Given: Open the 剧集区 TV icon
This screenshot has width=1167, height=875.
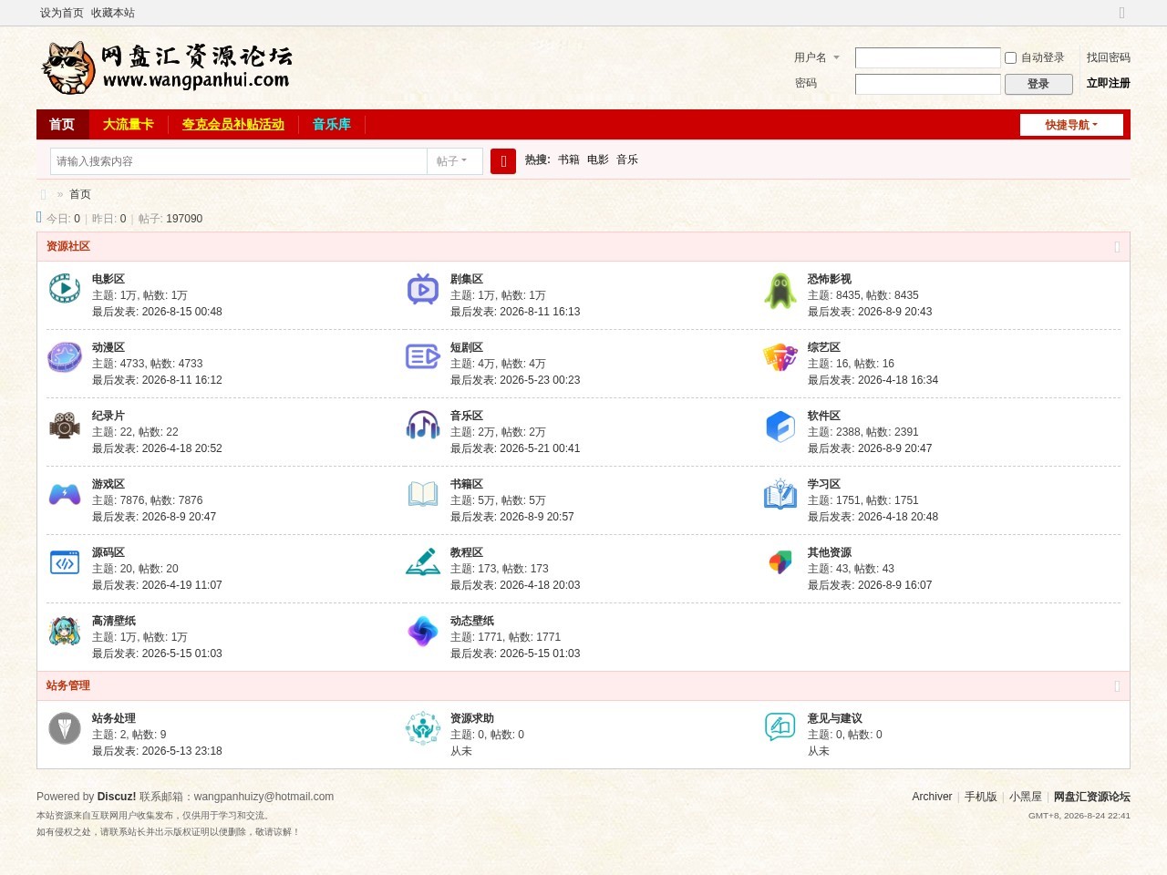Looking at the screenshot, I should 423,289.
